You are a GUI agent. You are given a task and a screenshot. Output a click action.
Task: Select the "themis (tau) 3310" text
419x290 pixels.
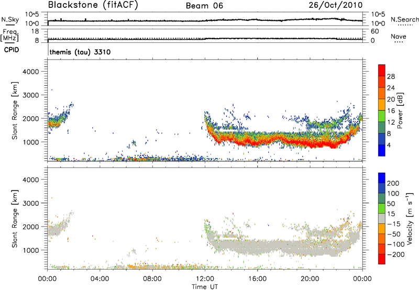pos(80,52)
